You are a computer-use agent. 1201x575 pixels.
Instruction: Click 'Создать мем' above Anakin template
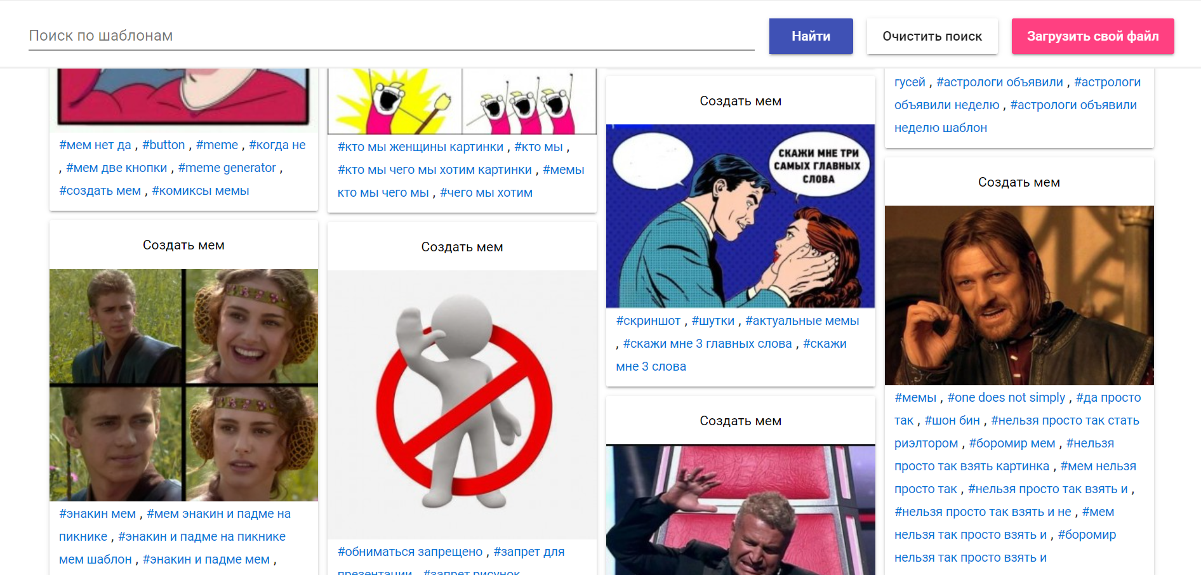point(183,245)
